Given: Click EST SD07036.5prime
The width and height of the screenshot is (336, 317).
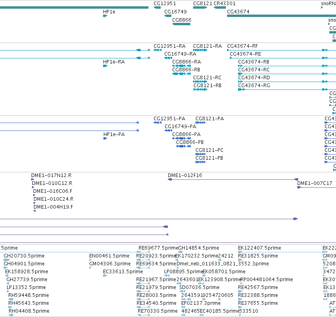Looking at the screenshot, I should pyautogui.click(x=199, y=287).
